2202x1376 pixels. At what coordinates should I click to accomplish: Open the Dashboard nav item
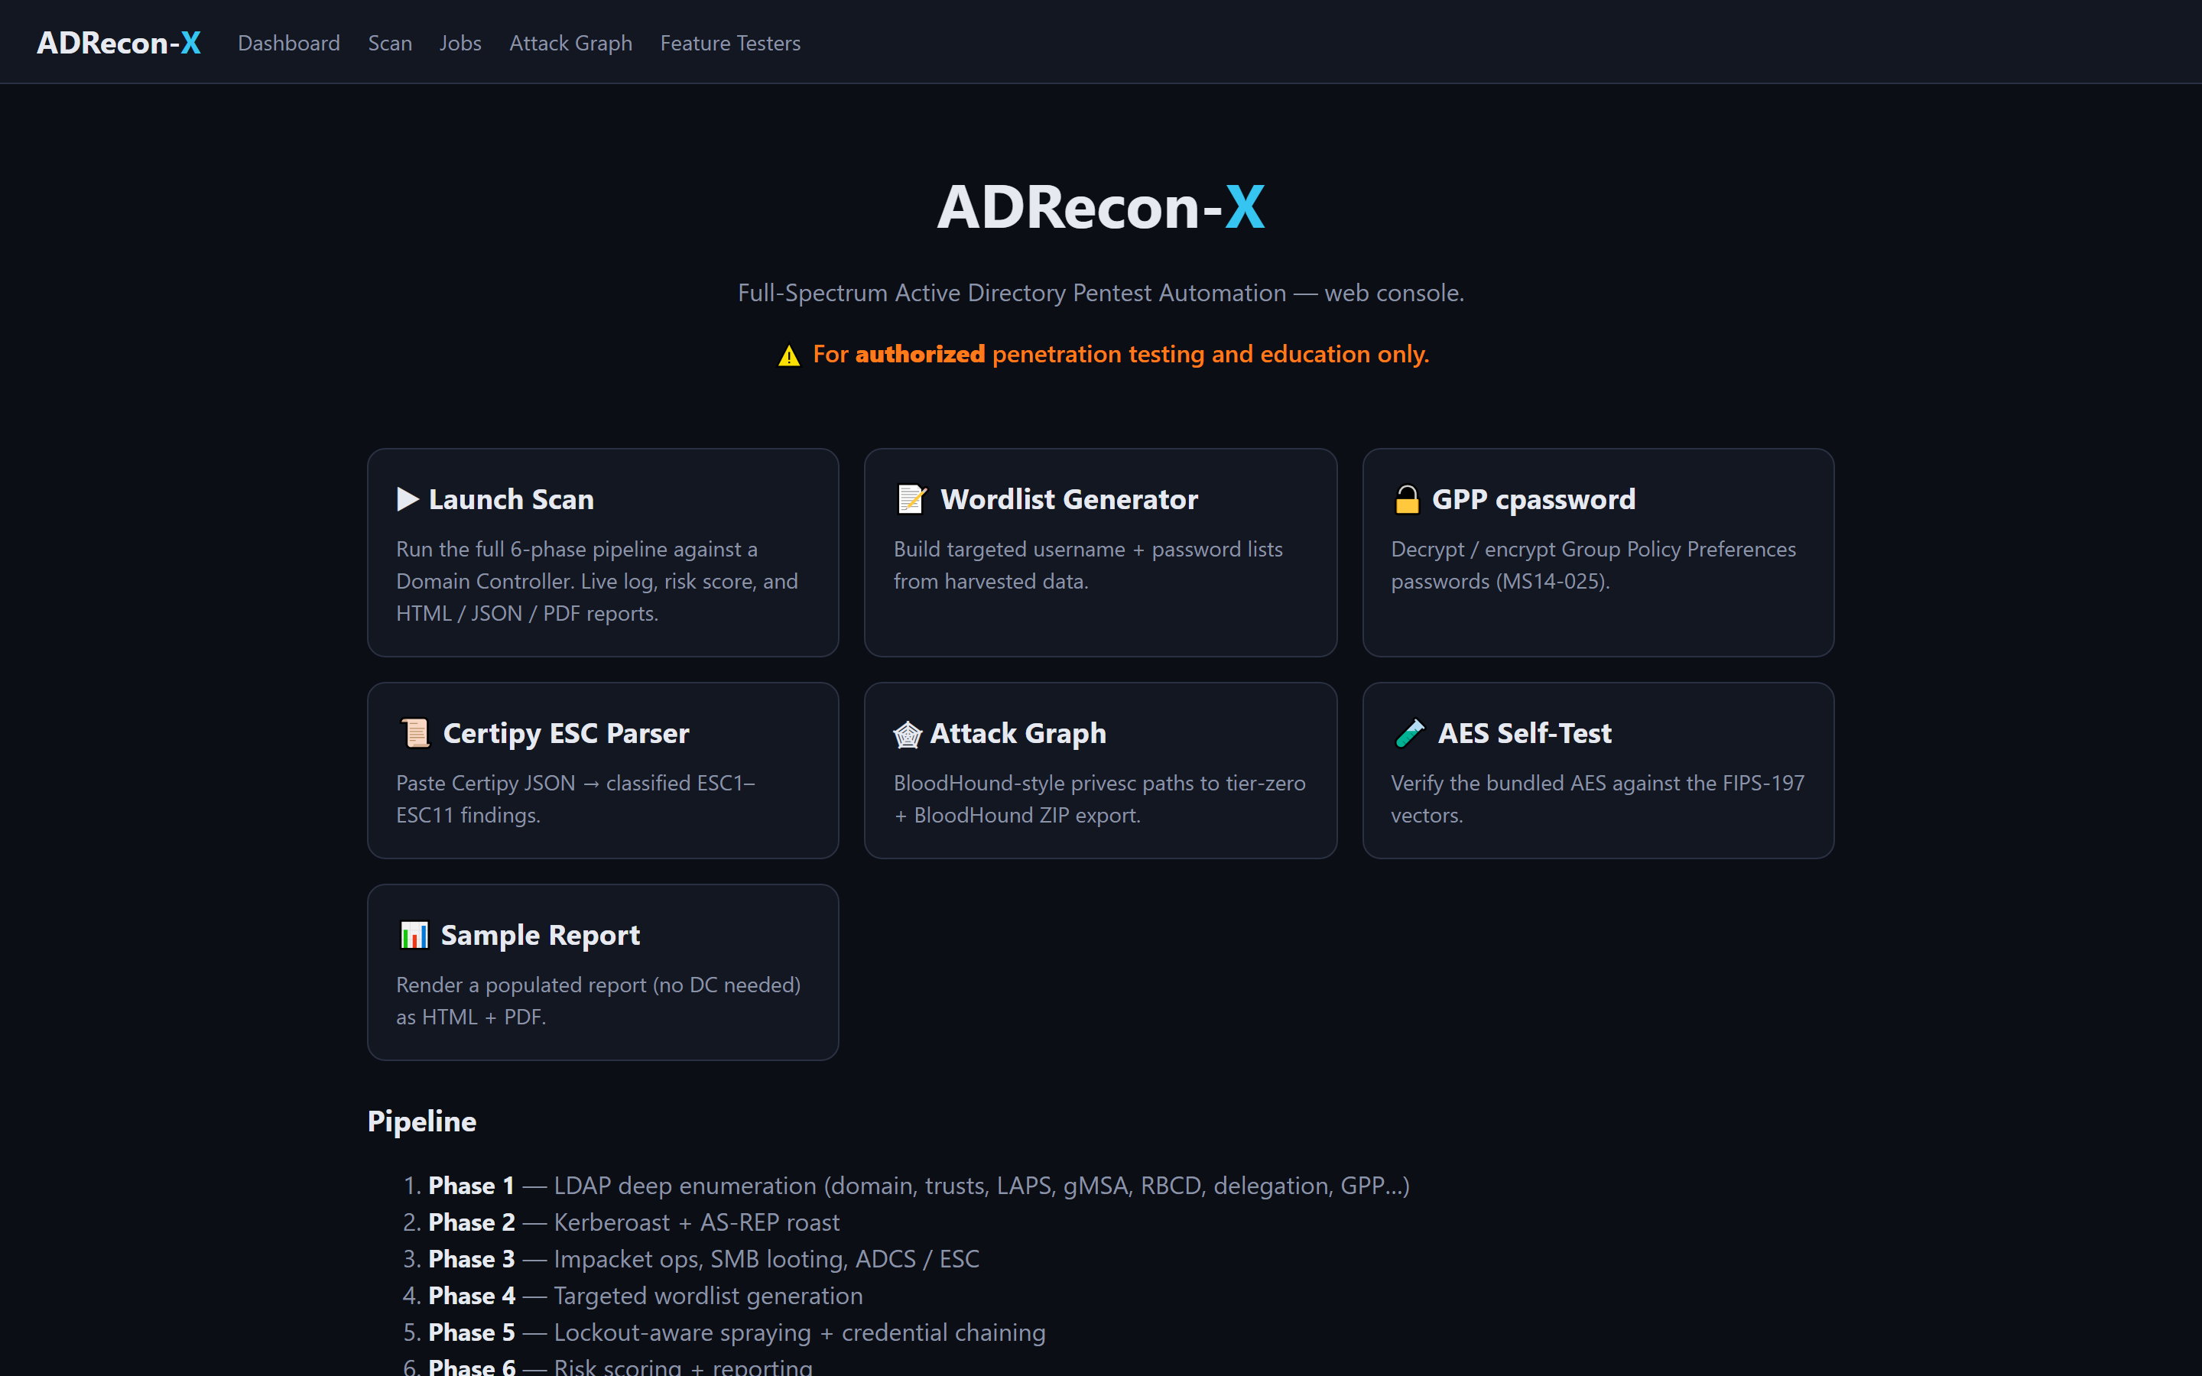(x=288, y=43)
